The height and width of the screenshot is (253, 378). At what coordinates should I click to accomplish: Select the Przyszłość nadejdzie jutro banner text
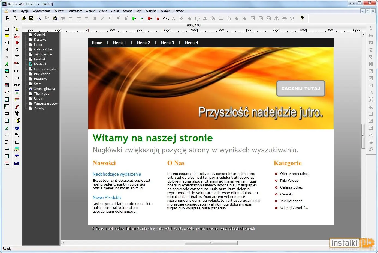pos(261,112)
